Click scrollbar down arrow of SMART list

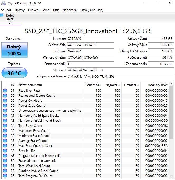point(171,176)
